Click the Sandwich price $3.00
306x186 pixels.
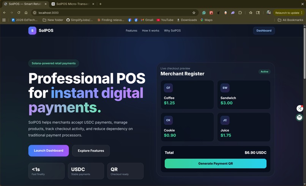tap(226, 103)
